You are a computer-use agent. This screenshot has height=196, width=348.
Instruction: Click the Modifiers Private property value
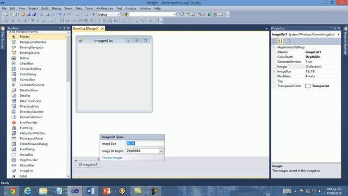tap(322, 76)
